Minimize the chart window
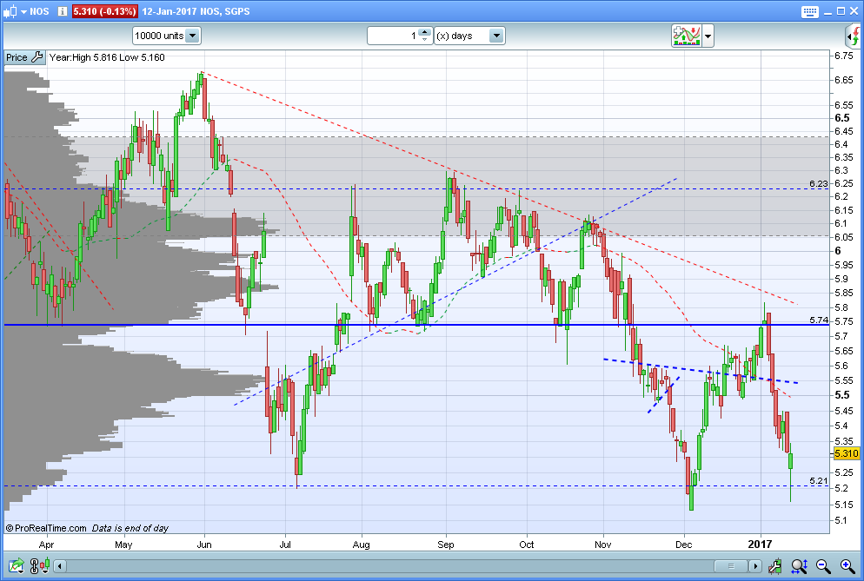The height and width of the screenshot is (581, 864). click(x=828, y=12)
